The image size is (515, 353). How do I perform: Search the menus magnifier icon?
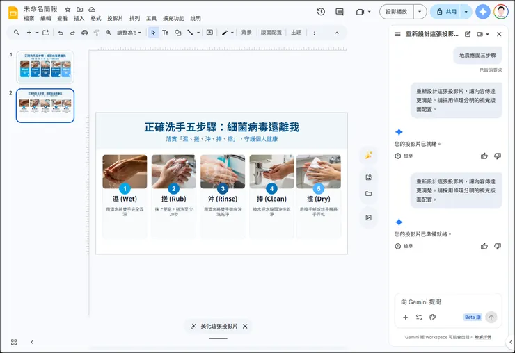pos(17,33)
